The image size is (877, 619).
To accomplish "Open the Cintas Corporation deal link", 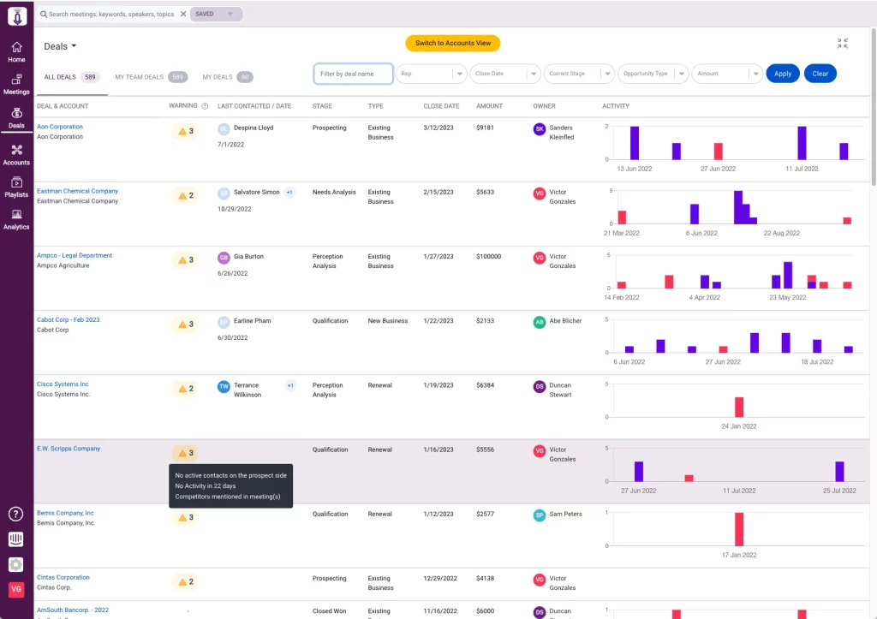I will tap(63, 577).
